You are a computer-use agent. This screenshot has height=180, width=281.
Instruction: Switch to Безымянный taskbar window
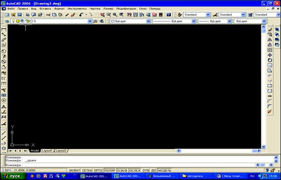tap(162, 176)
